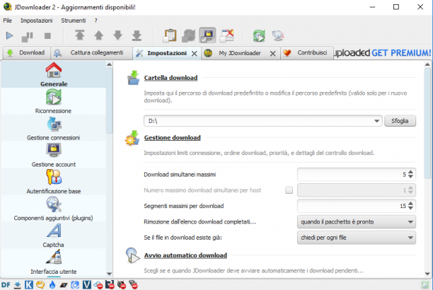Screen dimensions: 433x290
Task: Click the blue K status bar icon
Action: point(29,285)
